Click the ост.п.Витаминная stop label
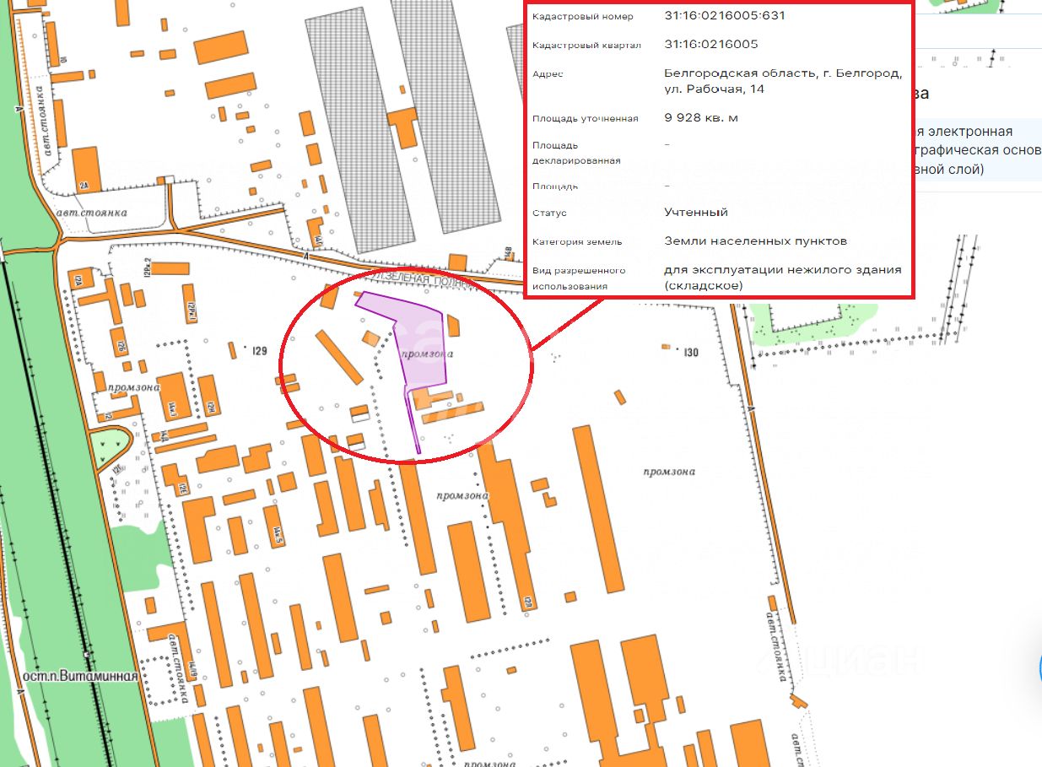Image resolution: width=1042 pixels, height=767 pixels. pyautogui.click(x=80, y=677)
